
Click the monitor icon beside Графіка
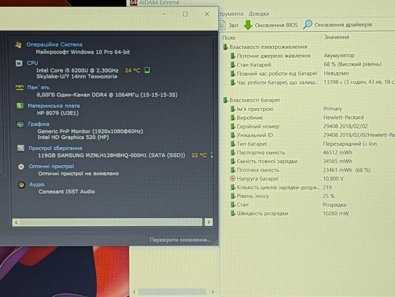pyautogui.click(x=20, y=124)
